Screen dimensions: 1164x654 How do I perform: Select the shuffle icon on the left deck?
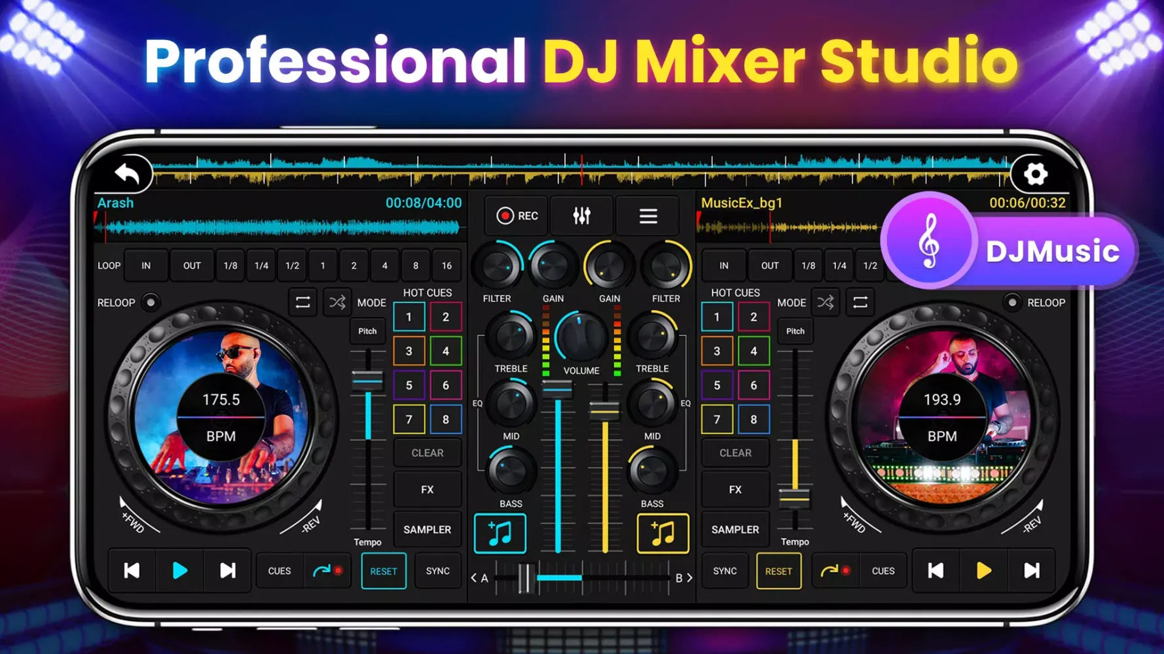pos(336,302)
